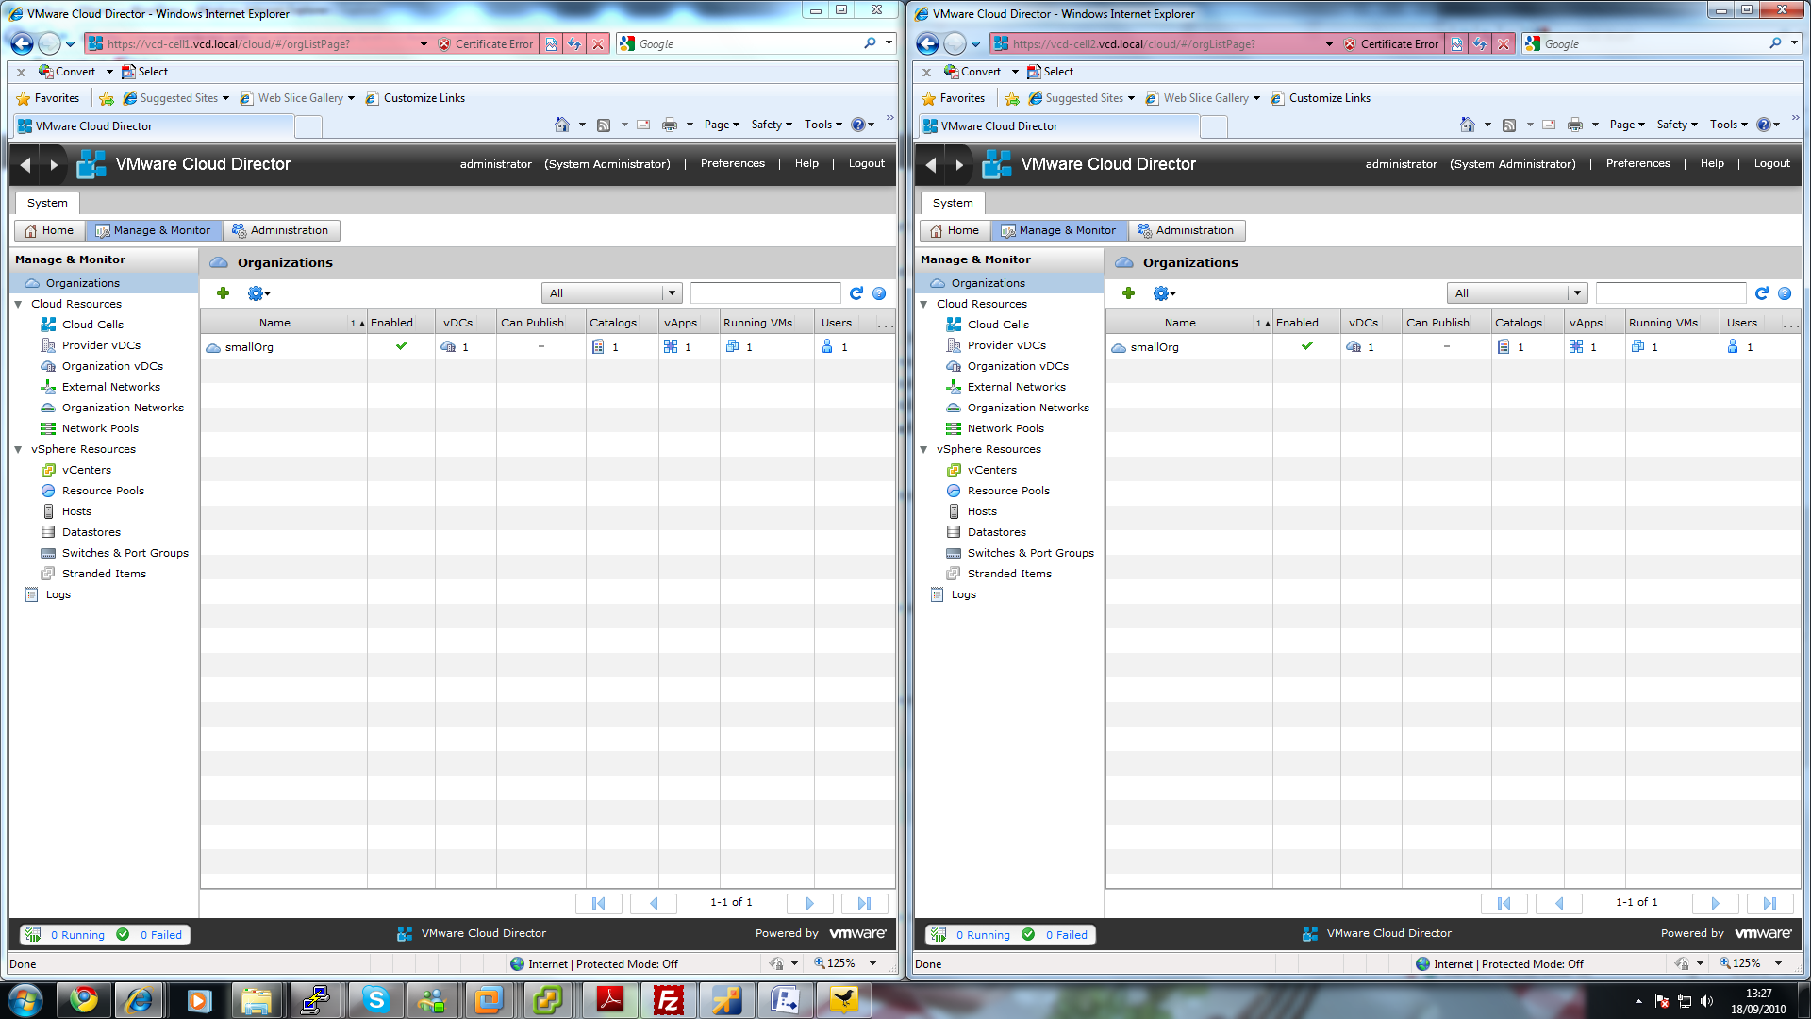Open vCenters in right window sidebar
This screenshot has height=1019, width=1811.
coord(991,470)
